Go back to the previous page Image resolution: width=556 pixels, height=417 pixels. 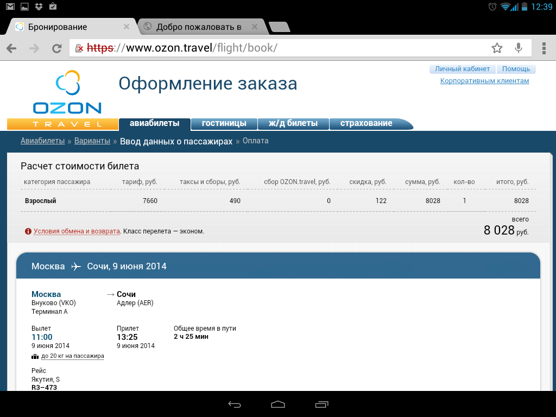[x=12, y=48]
